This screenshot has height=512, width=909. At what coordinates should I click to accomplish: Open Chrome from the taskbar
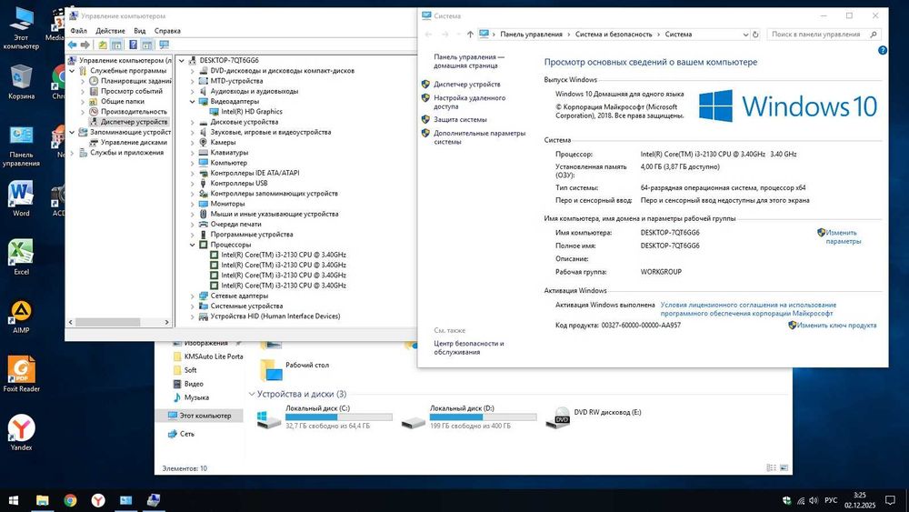pyautogui.click(x=70, y=500)
